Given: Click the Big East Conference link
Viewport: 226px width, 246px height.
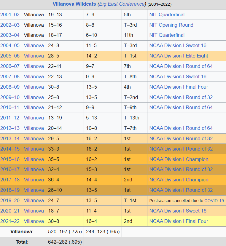Looking at the screenshot, I should point(122,4).
